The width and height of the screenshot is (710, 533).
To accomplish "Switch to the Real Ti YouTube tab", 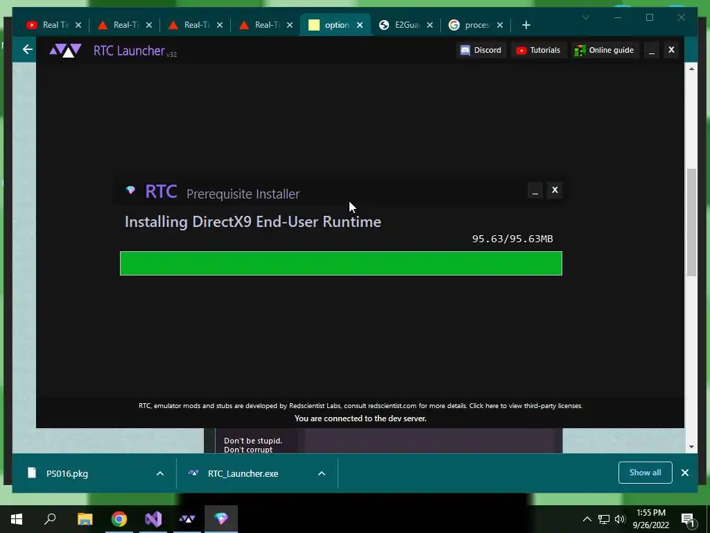I will tap(49, 25).
